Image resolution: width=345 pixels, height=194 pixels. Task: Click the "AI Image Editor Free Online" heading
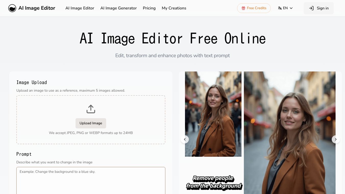point(172,39)
